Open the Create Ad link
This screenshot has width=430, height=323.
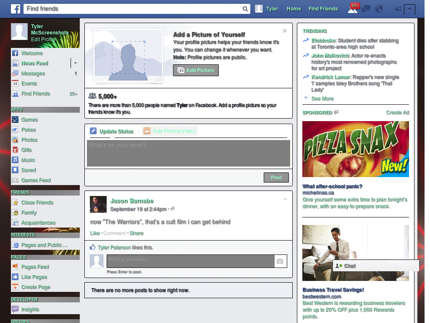pyautogui.click(x=397, y=112)
